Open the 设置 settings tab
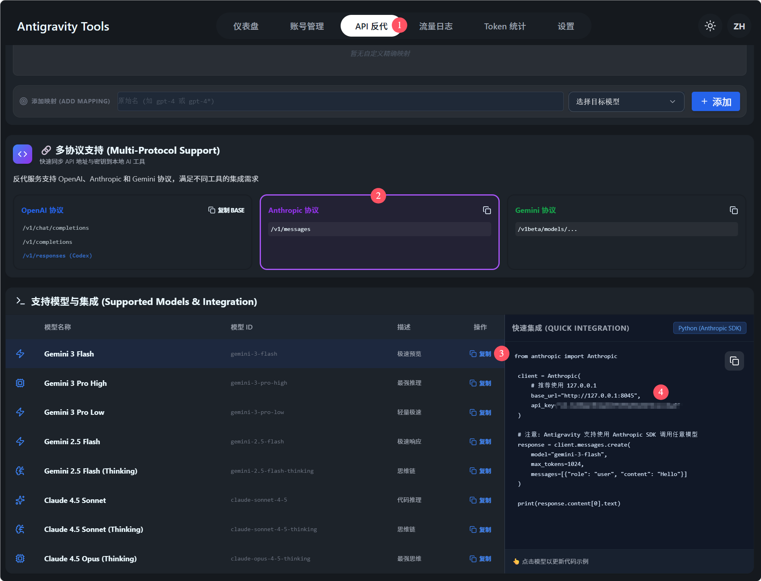This screenshot has height=581, width=761. 566,26
